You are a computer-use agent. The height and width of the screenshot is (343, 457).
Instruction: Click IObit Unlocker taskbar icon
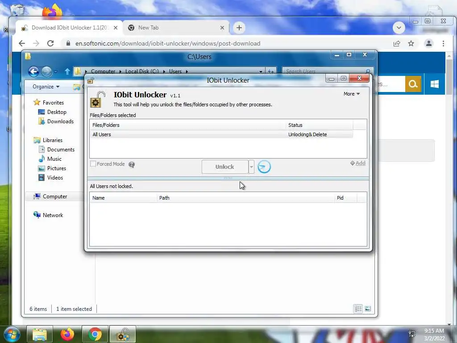tap(123, 334)
